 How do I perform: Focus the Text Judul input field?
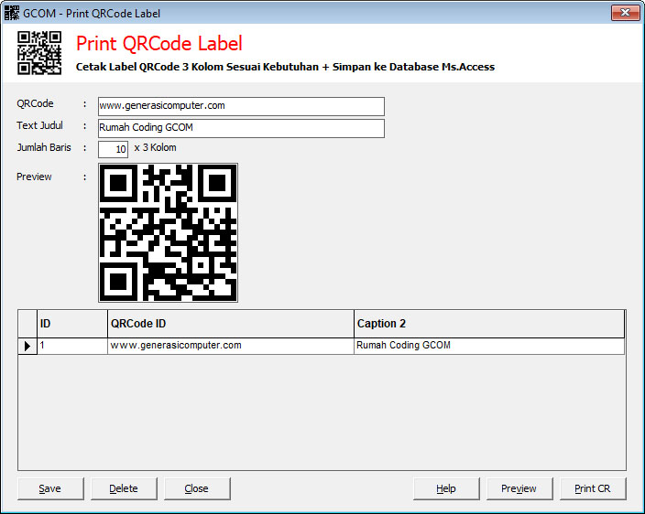[x=241, y=128]
